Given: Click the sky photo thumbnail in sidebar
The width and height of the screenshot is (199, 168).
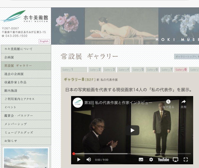Looking at the screenshot, I should [x=26, y=158].
